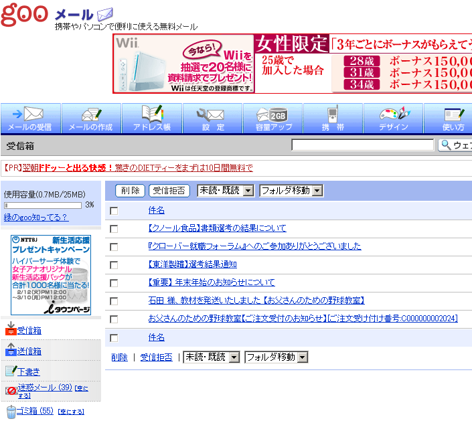Screen dimensions: 472x421
Task: Open メールの受信 toolbar button
Action: (x=31, y=118)
